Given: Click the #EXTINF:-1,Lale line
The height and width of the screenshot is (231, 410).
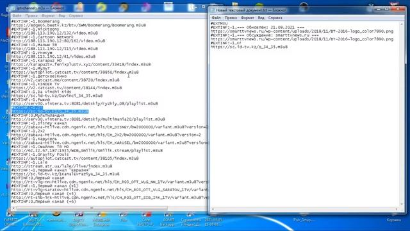Looking at the screenshot, I should point(29,162).
